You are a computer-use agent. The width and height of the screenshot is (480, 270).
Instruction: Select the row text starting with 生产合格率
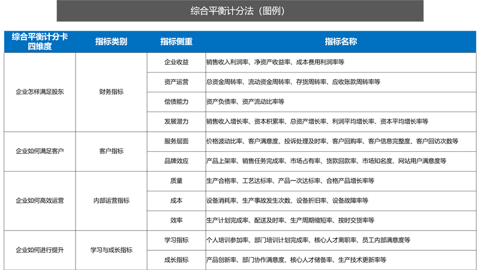(x=290, y=181)
